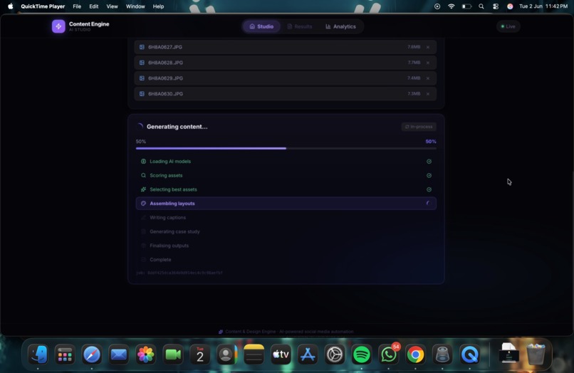Click the job ID text

(x=179, y=273)
